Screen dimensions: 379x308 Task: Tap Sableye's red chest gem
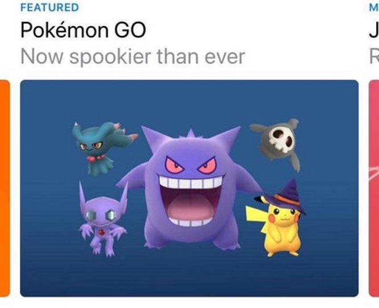click(102, 232)
